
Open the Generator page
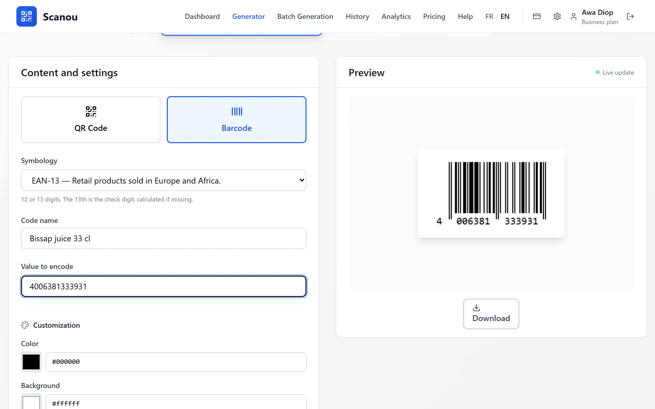click(248, 17)
